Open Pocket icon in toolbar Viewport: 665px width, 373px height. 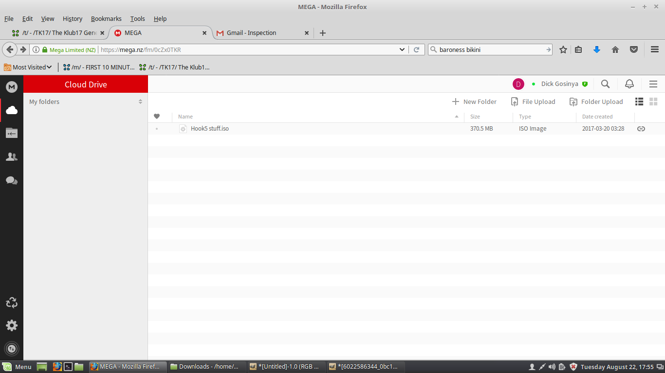tap(634, 50)
